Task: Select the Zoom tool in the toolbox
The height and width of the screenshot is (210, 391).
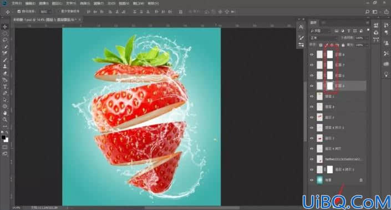Action: tap(5, 119)
